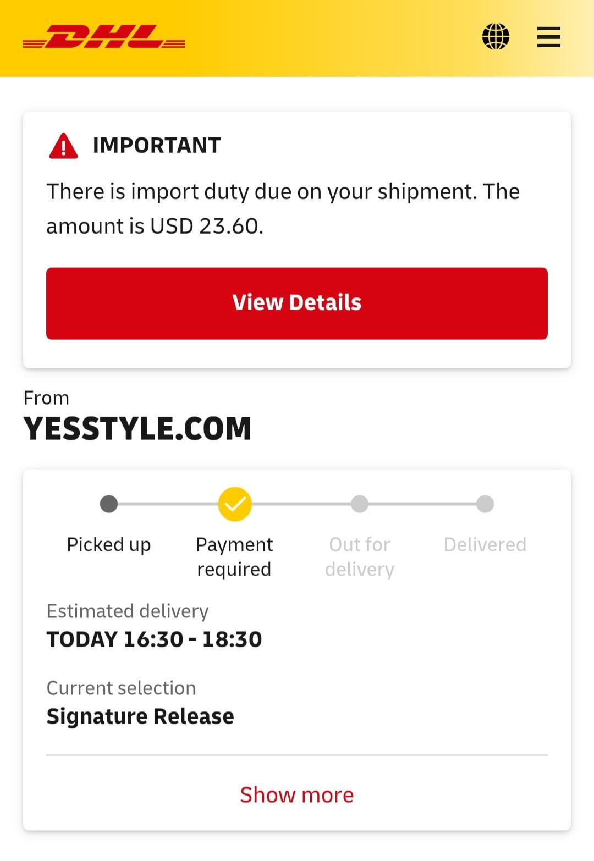Click the Out for delivery step label
The width and height of the screenshot is (594, 861).
[360, 556]
